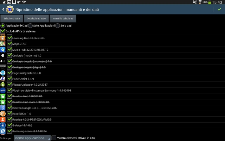Image resolution: width=225 pixels, height=141 pixels.
Task: Tap PageBuddyNotiSvc 1.0 entry text
Action: 27,73
